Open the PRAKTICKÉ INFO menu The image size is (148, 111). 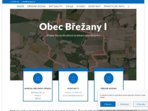[x=114, y=7]
